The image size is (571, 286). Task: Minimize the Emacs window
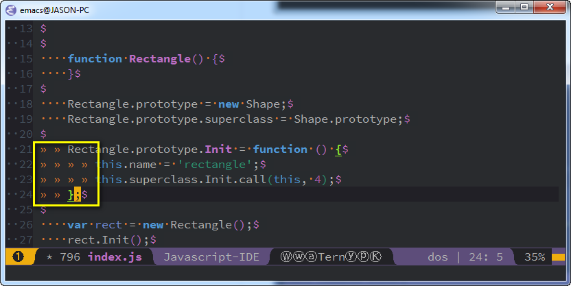pos(506,8)
